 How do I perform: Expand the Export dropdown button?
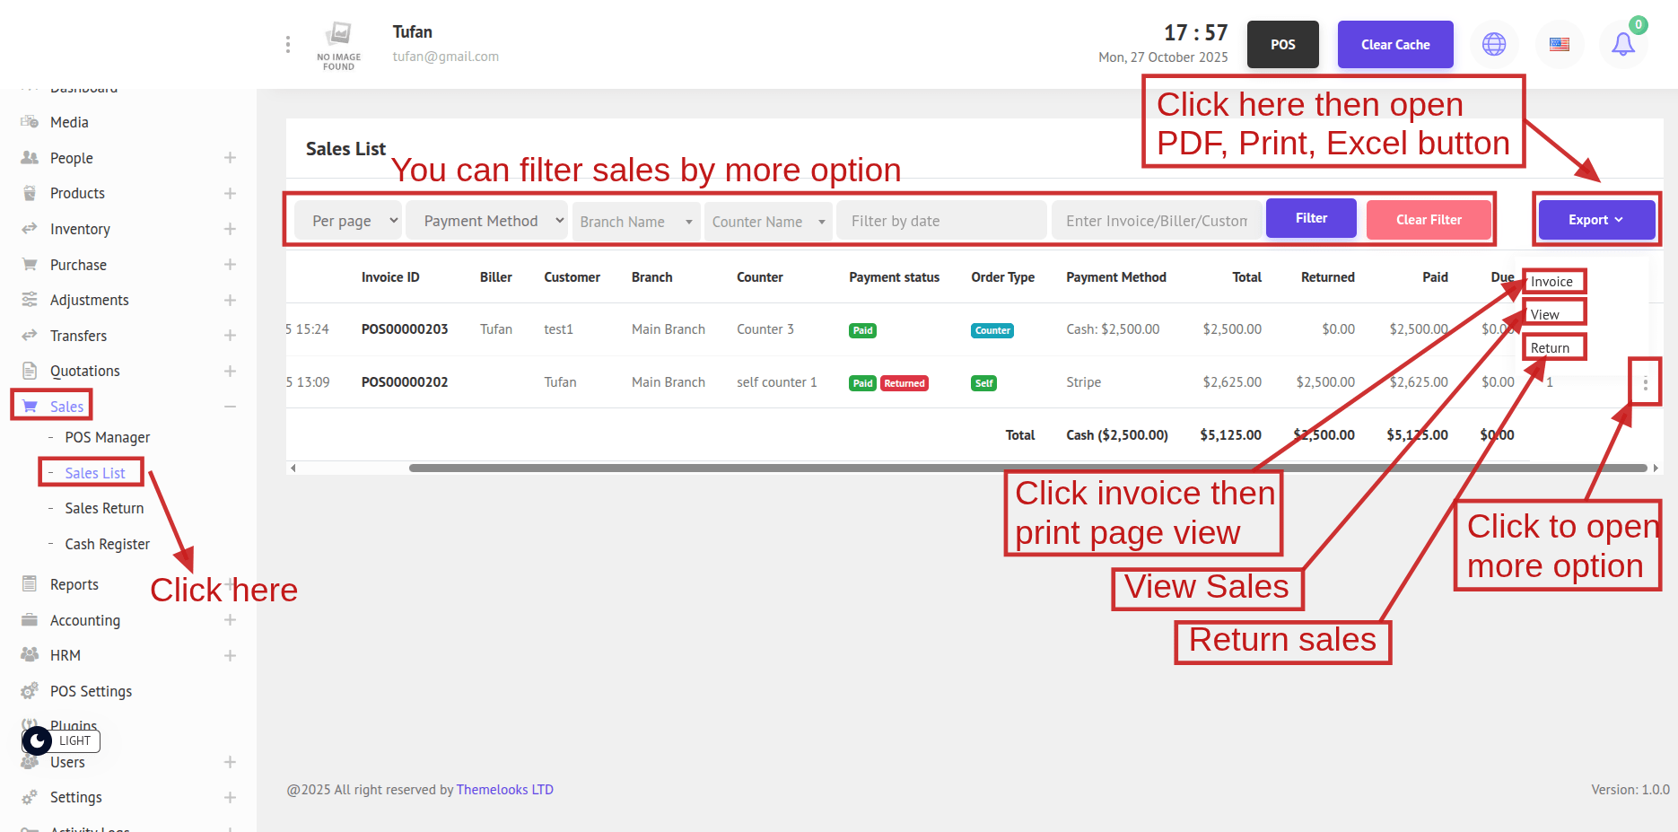[1595, 220]
